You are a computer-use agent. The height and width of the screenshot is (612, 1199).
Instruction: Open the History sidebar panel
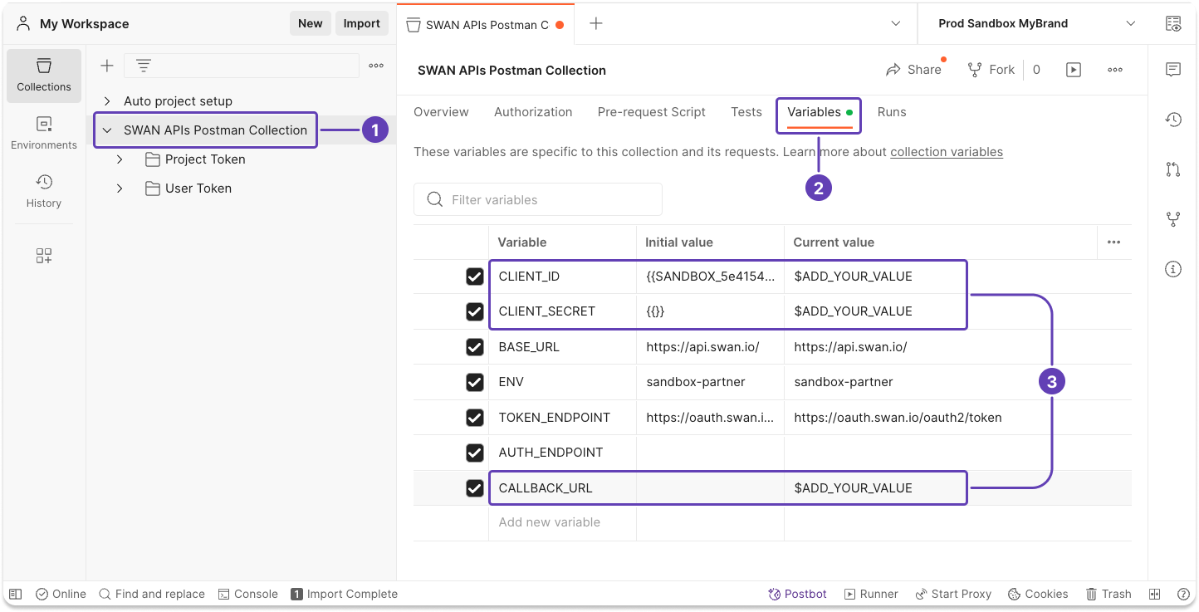click(44, 190)
